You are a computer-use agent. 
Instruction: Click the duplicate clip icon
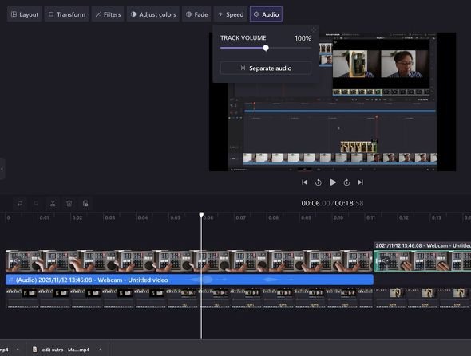85,204
